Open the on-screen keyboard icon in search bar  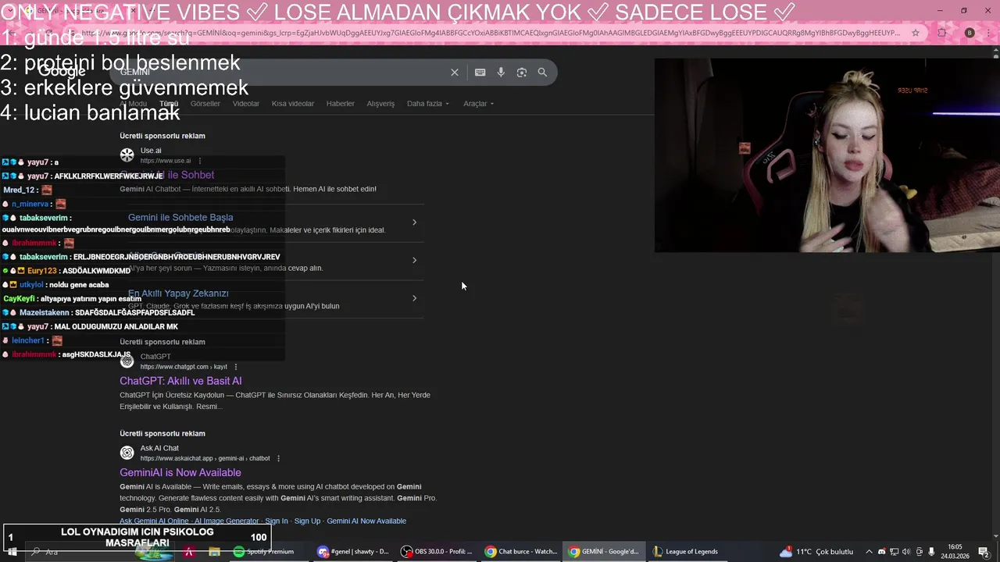(x=480, y=73)
